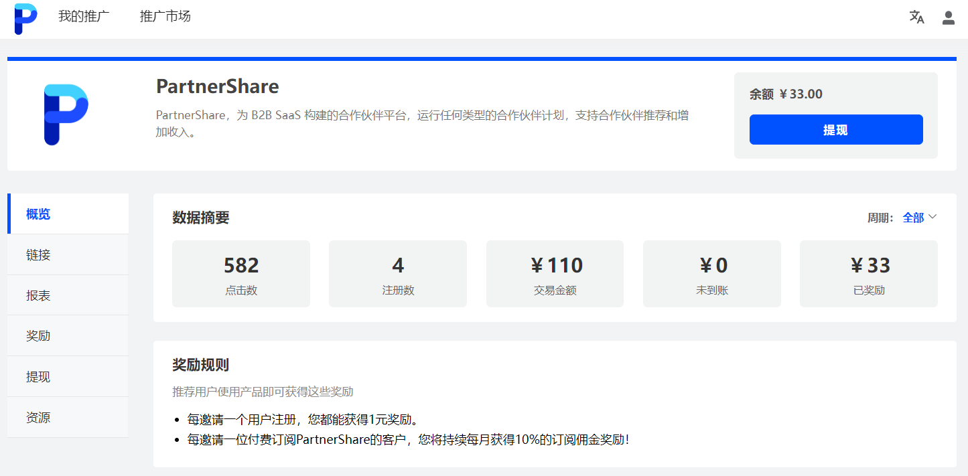This screenshot has height=476, width=968.
Task: Click the 注册数 registrations stat card
Action: pyautogui.click(x=398, y=273)
